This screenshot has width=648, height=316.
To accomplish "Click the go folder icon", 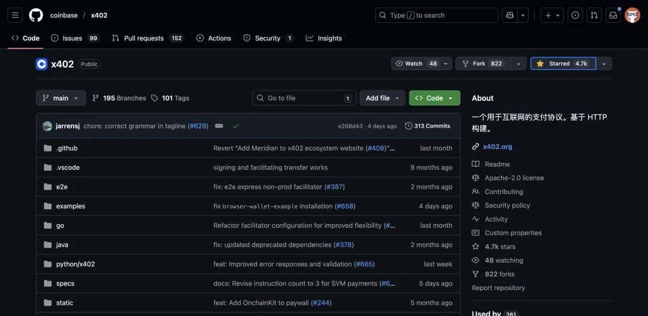I will click(x=47, y=225).
